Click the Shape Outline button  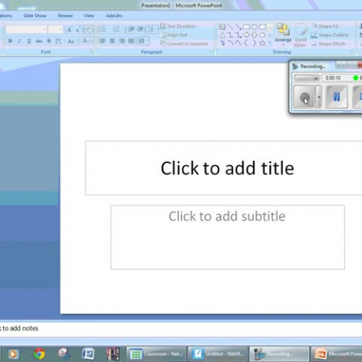pos(329,35)
